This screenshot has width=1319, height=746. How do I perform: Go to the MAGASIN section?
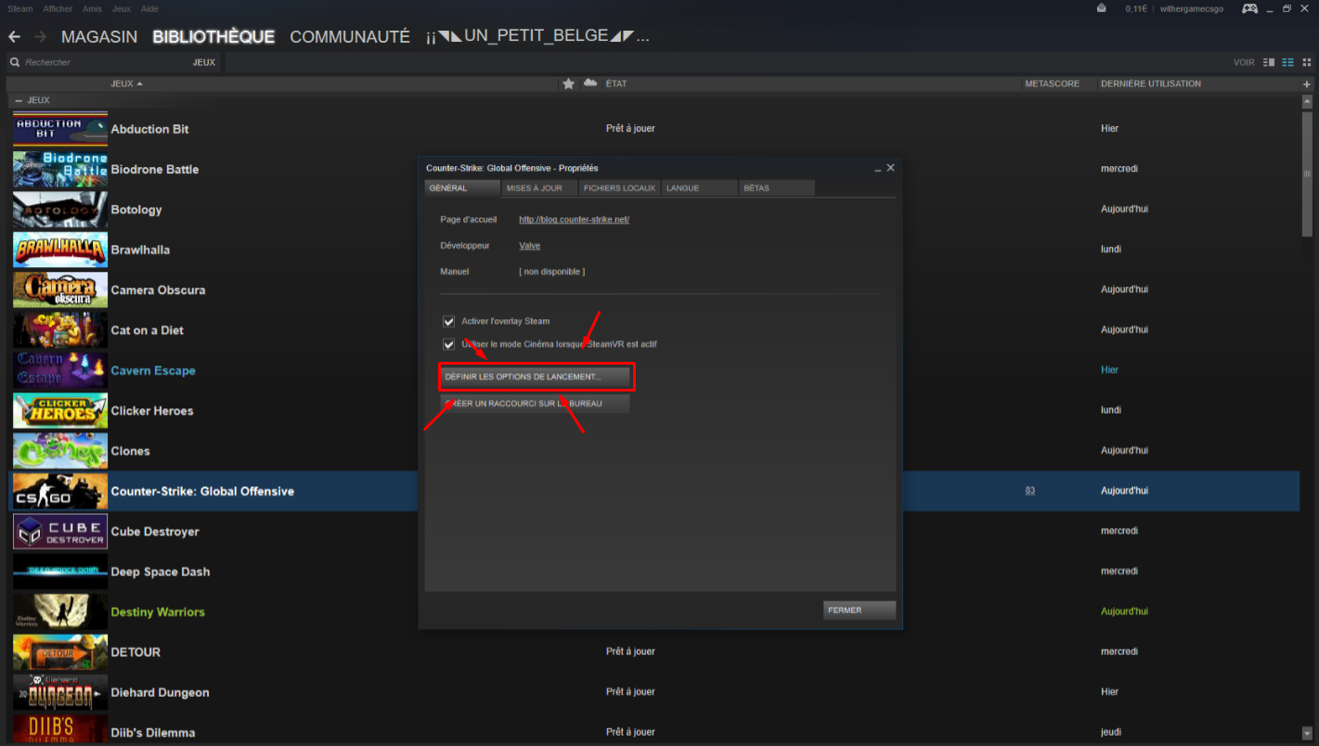click(x=99, y=37)
